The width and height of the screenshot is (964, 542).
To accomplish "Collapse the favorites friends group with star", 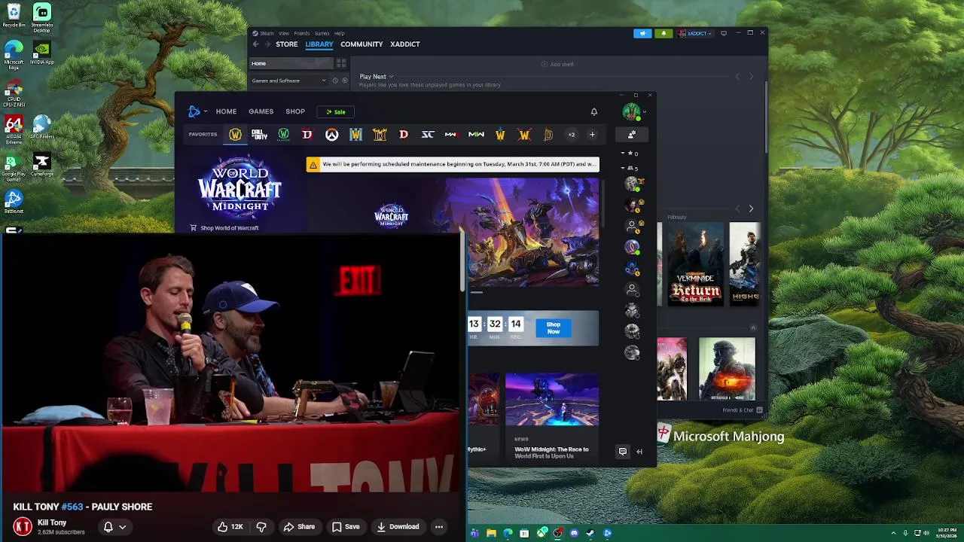I will tap(629, 154).
